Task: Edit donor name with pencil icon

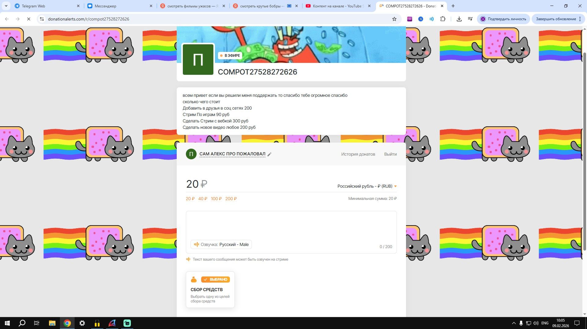Action: 269,154
